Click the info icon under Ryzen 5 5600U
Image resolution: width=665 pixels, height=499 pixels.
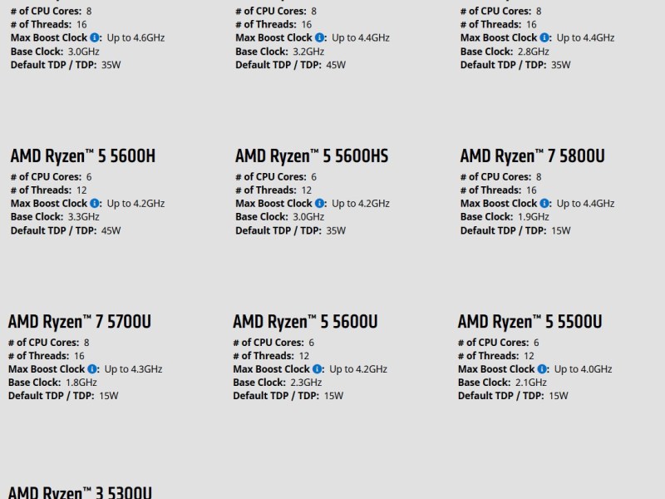coord(318,369)
